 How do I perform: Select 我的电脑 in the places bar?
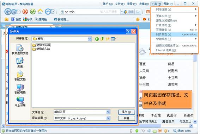pos(20,89)
